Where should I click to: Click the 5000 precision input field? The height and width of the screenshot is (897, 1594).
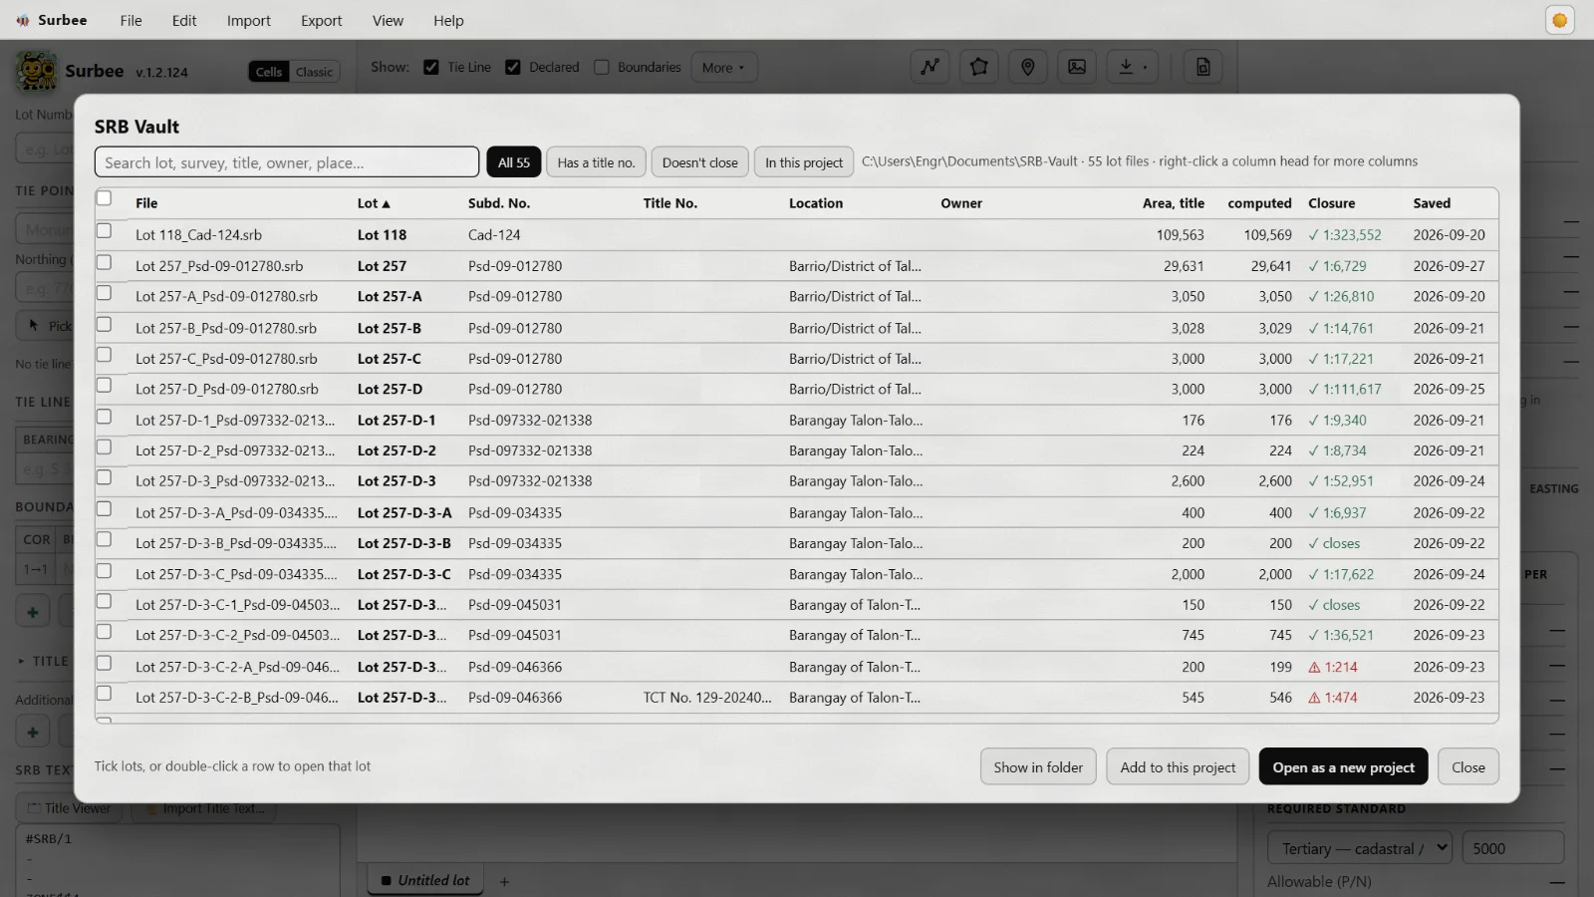tap(1512, 848)
